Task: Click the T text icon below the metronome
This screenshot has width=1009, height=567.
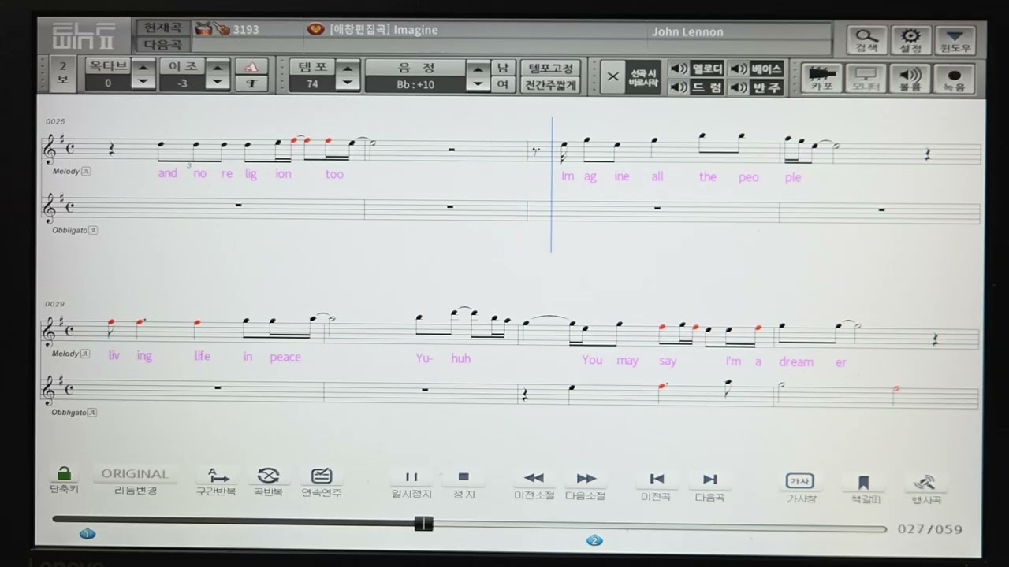Action: [251, 83]
